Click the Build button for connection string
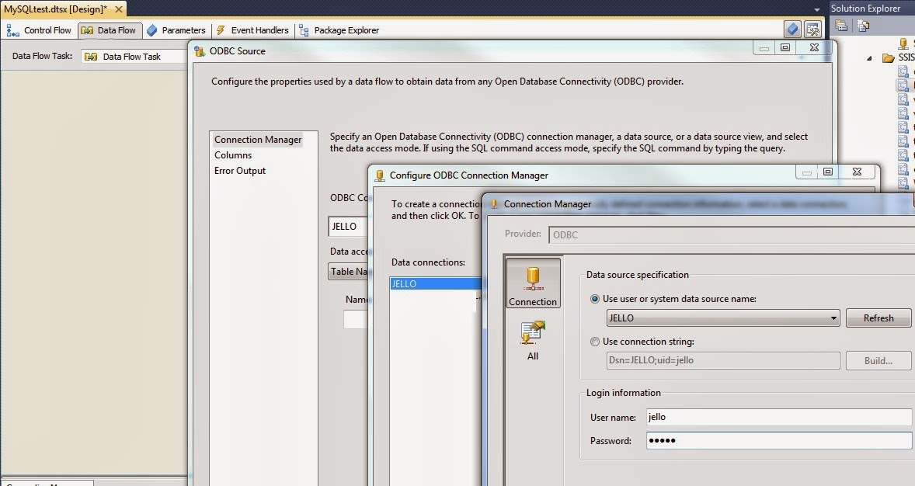The width and height of the screenshot is (915, 486). coord(878,360)
